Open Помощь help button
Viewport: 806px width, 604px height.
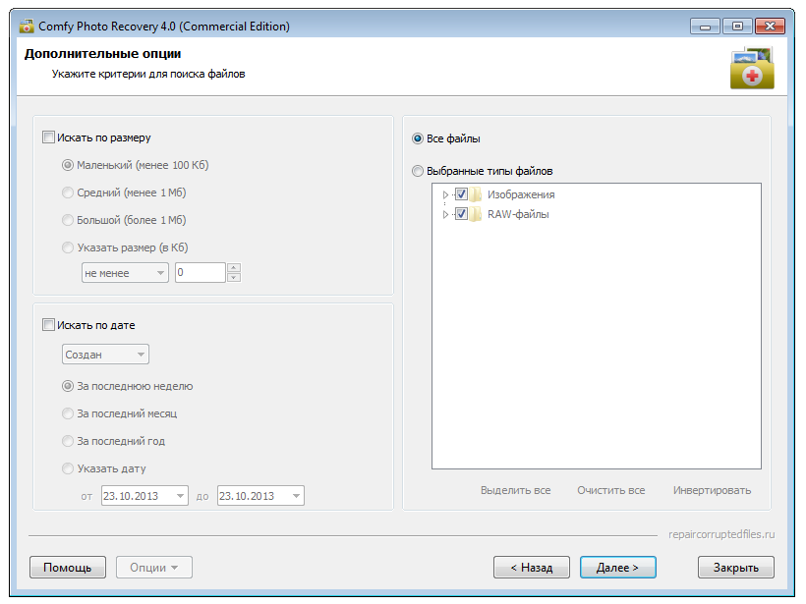[68, 567]
